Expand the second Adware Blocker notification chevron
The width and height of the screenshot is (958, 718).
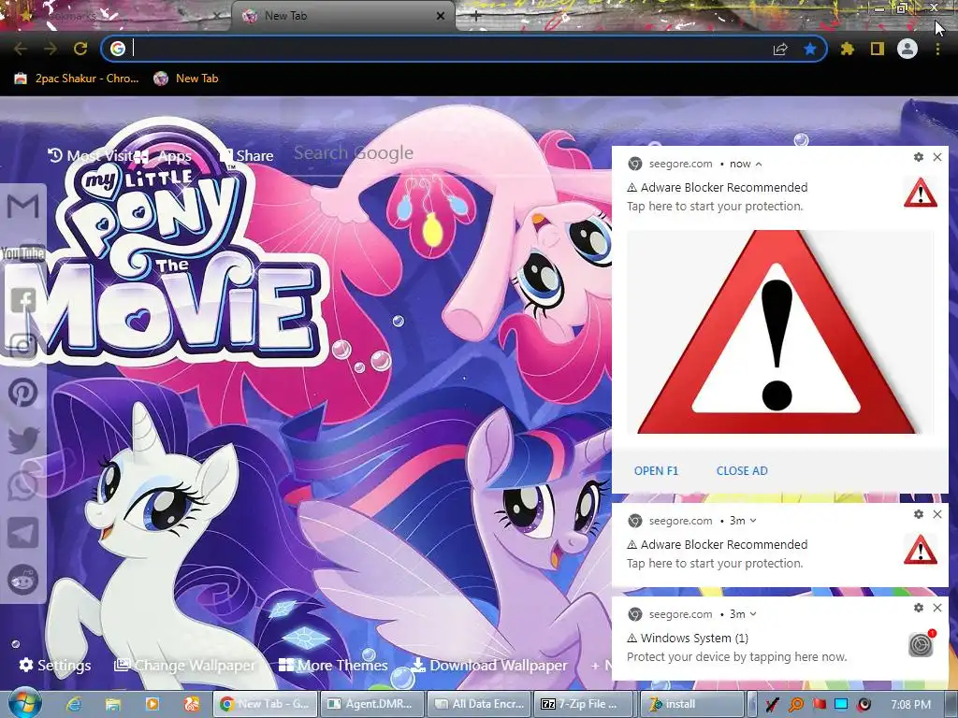tap(753, 521)
